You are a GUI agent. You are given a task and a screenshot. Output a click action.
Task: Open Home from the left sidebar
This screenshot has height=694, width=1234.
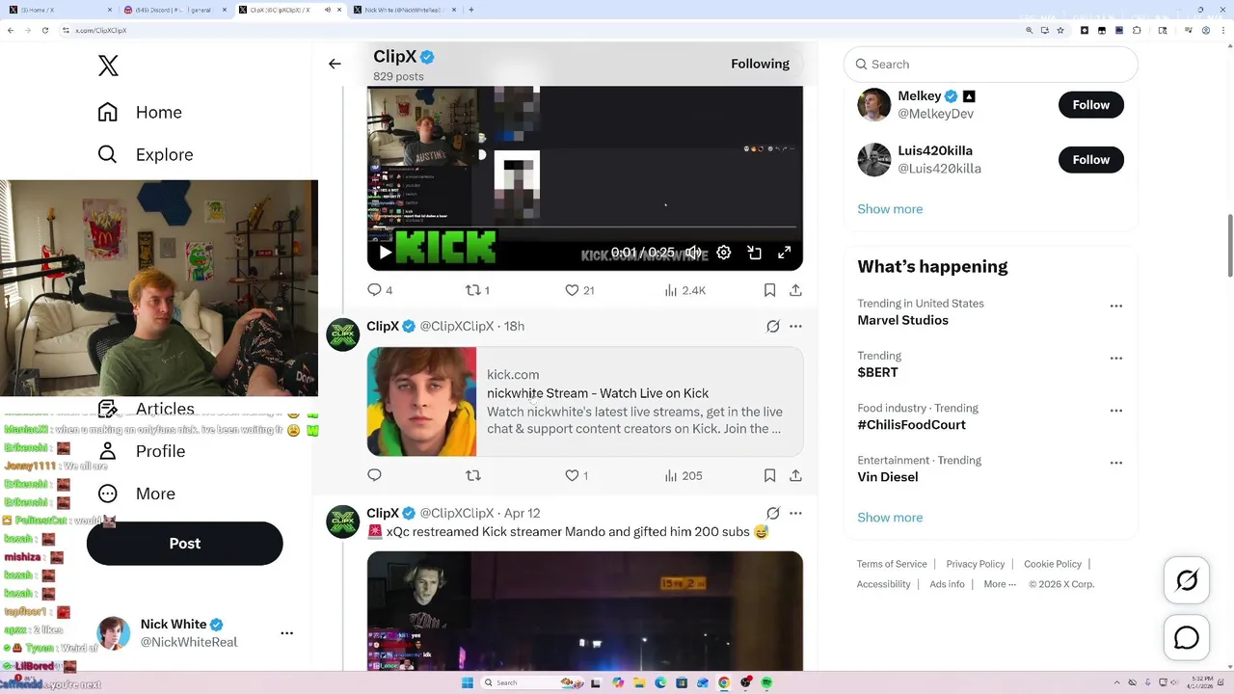point(140,112)
